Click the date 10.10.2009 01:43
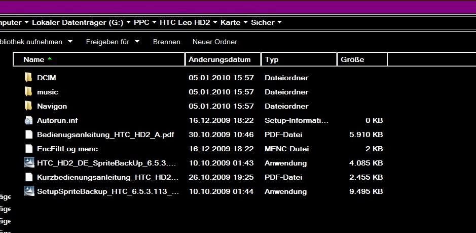Image resolution: width=476 pixels, height=233 pixels. (x=221, y=163)
